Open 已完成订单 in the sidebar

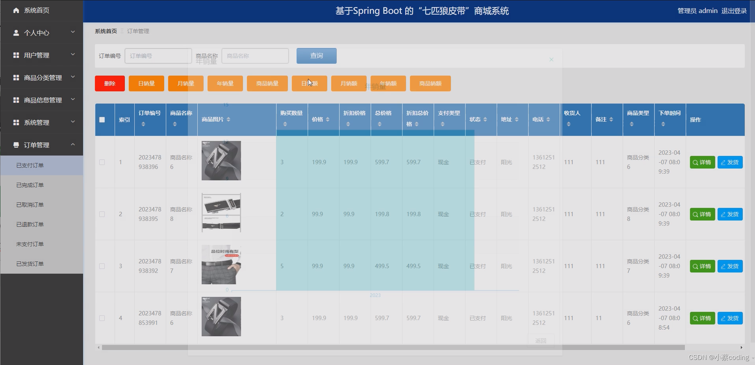(42, 185)
